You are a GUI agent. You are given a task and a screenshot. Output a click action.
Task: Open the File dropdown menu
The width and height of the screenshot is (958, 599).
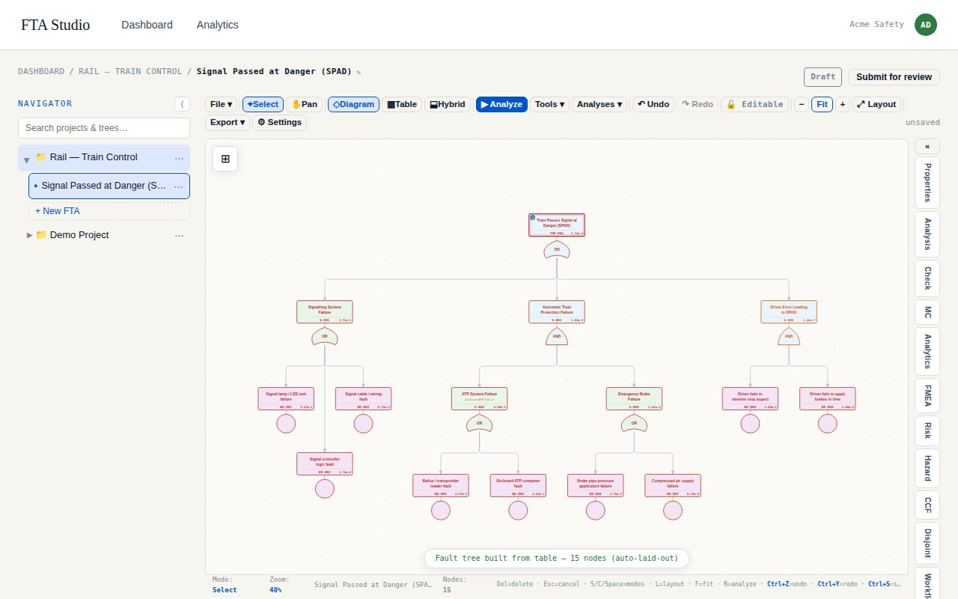click(222, 104)
